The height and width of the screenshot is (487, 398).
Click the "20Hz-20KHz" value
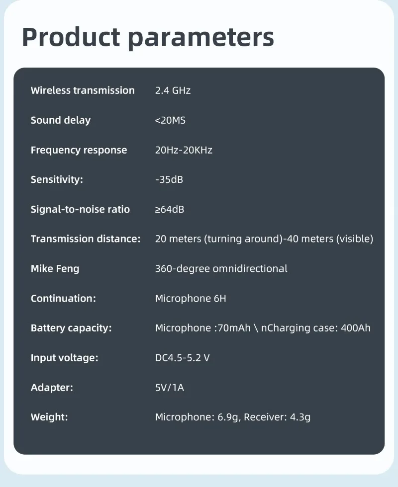[x=184, y=150]
